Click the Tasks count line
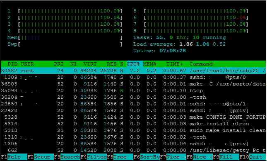The image size is (267, 161). (180, 38)
